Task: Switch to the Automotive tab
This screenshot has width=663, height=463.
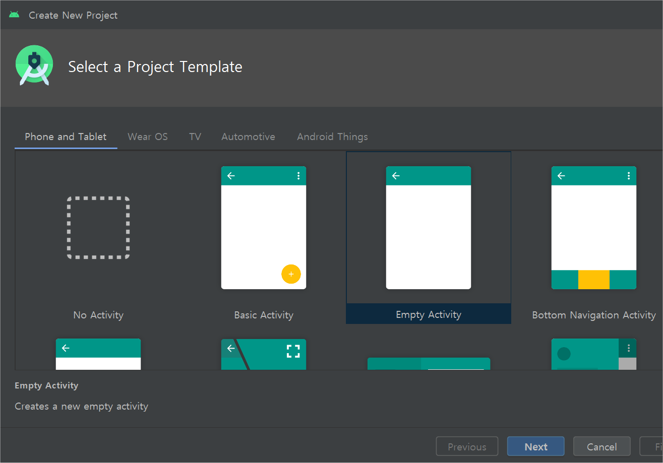Action: (248, 137)
